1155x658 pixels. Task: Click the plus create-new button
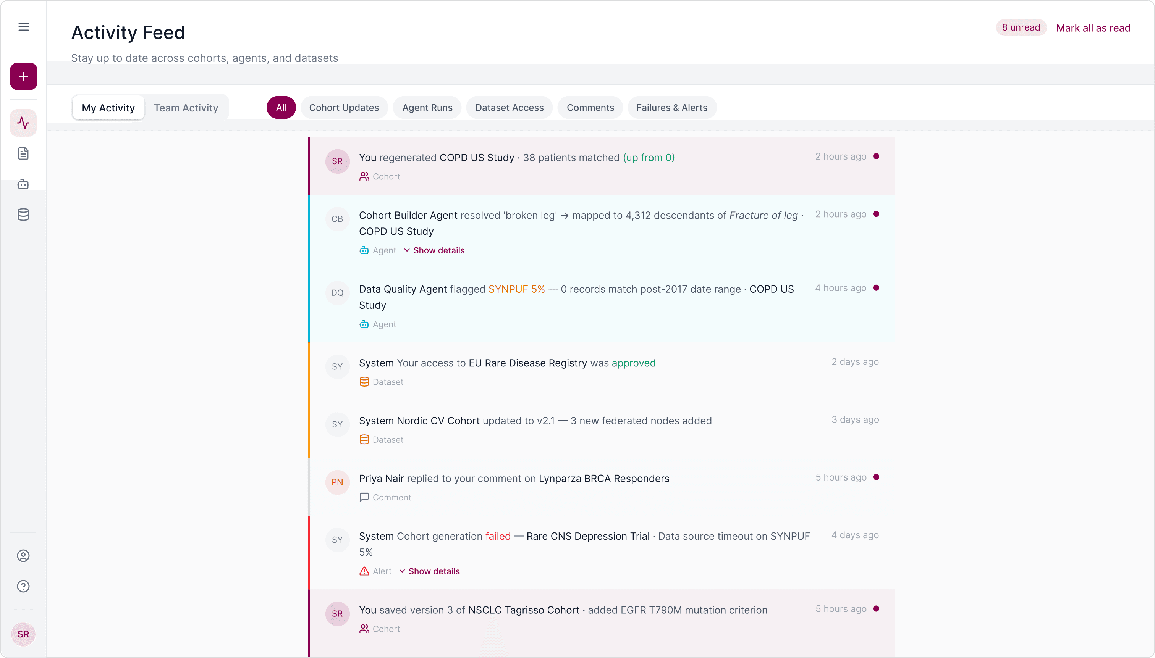coord(24,76)
